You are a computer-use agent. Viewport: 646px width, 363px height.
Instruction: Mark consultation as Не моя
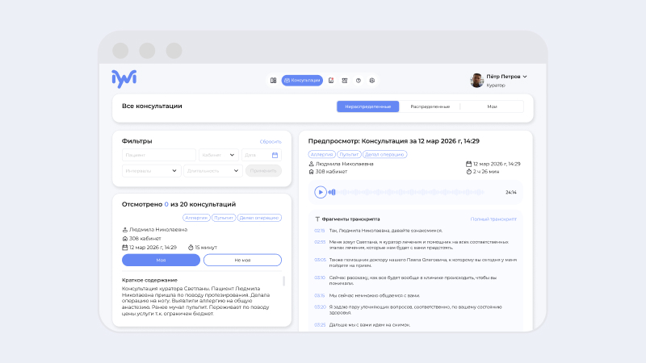tap(242, 260)
